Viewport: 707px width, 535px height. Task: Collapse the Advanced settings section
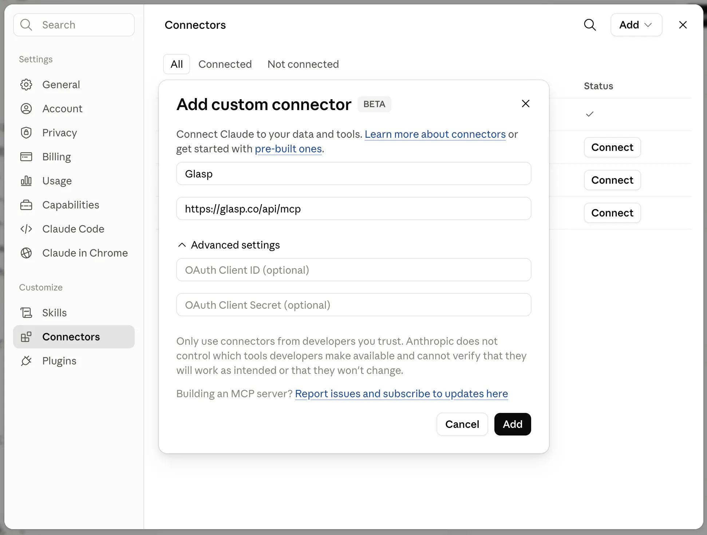tap(229, 245)
